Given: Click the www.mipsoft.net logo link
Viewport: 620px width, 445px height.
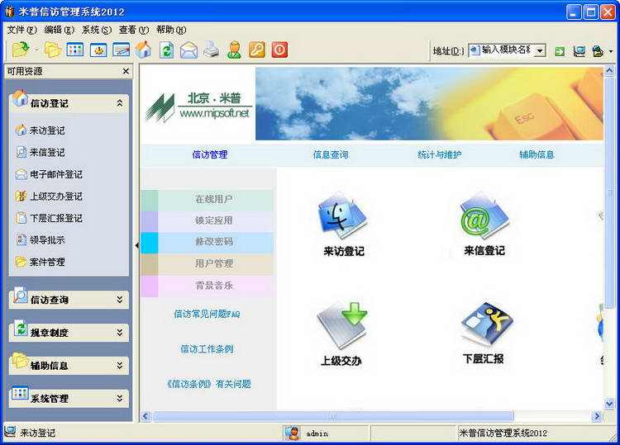Looking at the screenshot, I should (x=214, y=113).
